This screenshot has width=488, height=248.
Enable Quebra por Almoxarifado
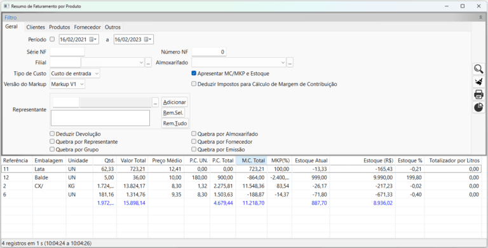tap(194, 134)
